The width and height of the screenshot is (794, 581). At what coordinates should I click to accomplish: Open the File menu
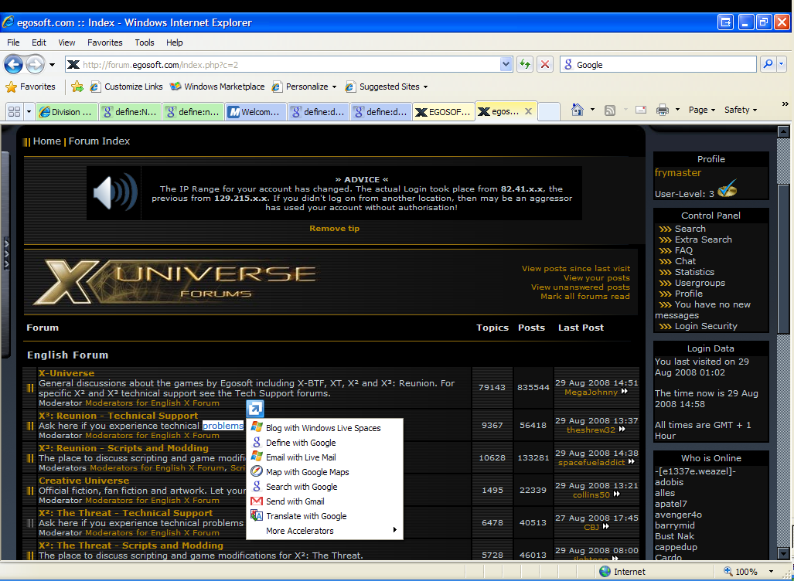14,42
